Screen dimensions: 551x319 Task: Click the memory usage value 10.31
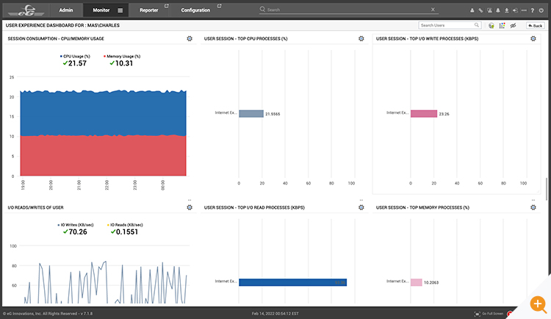click(x=124, y=63)
